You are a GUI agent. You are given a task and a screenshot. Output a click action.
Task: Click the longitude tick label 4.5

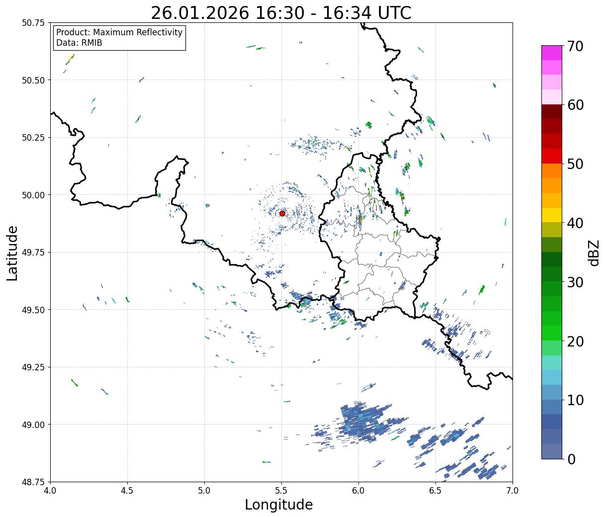tap(127, 491)
